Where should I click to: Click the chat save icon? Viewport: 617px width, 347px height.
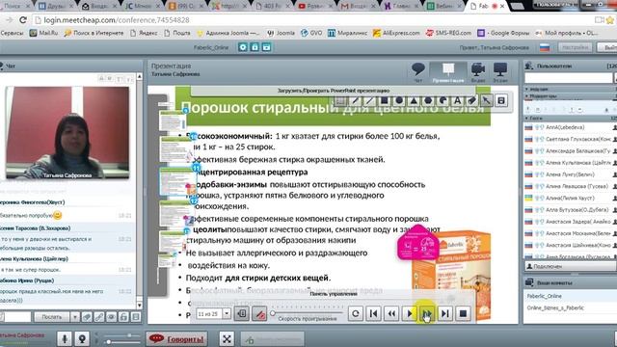(136, 317)
